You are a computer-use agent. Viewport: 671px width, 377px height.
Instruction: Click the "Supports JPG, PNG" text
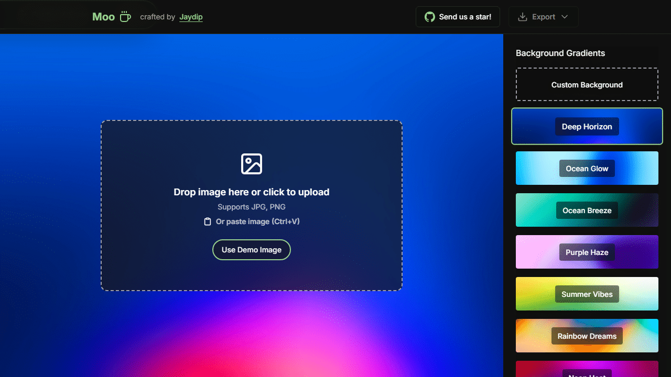click(252, 207)
